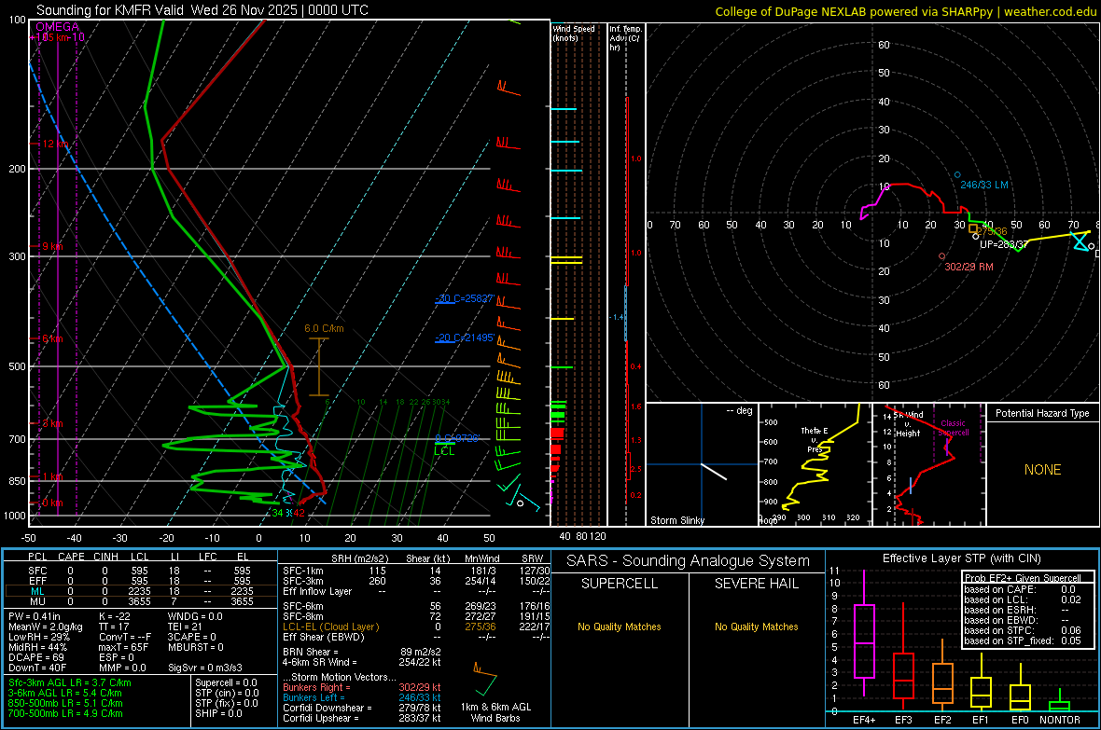Select the highlighted ML parcel row
1101x730 pixels.
pos(141,591)
